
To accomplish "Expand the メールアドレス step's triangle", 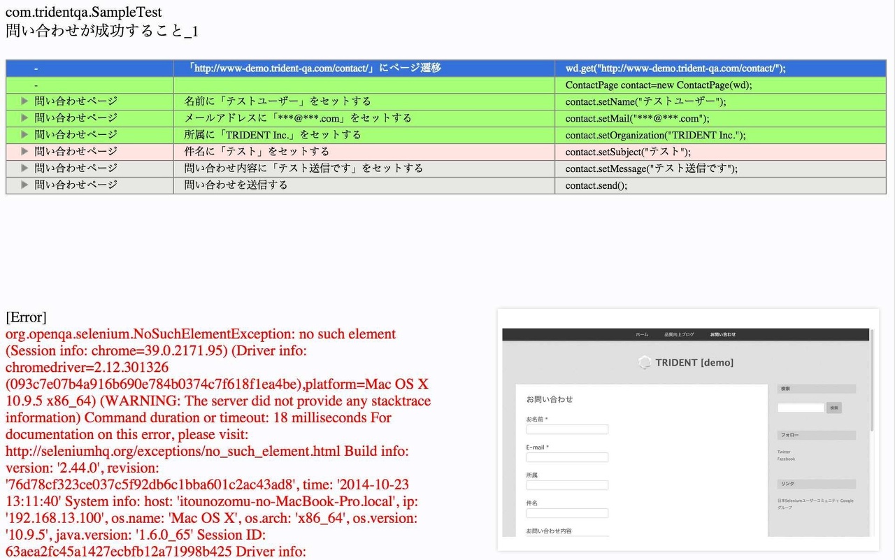I will tap(24, 117).
